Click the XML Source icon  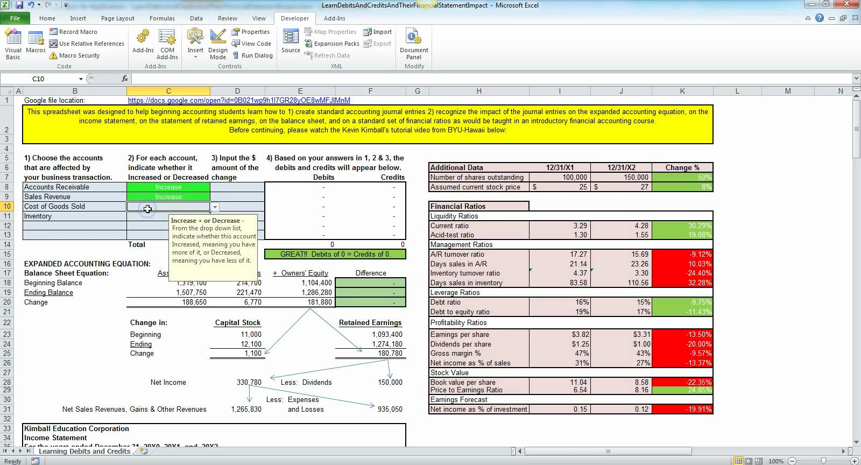291,42
